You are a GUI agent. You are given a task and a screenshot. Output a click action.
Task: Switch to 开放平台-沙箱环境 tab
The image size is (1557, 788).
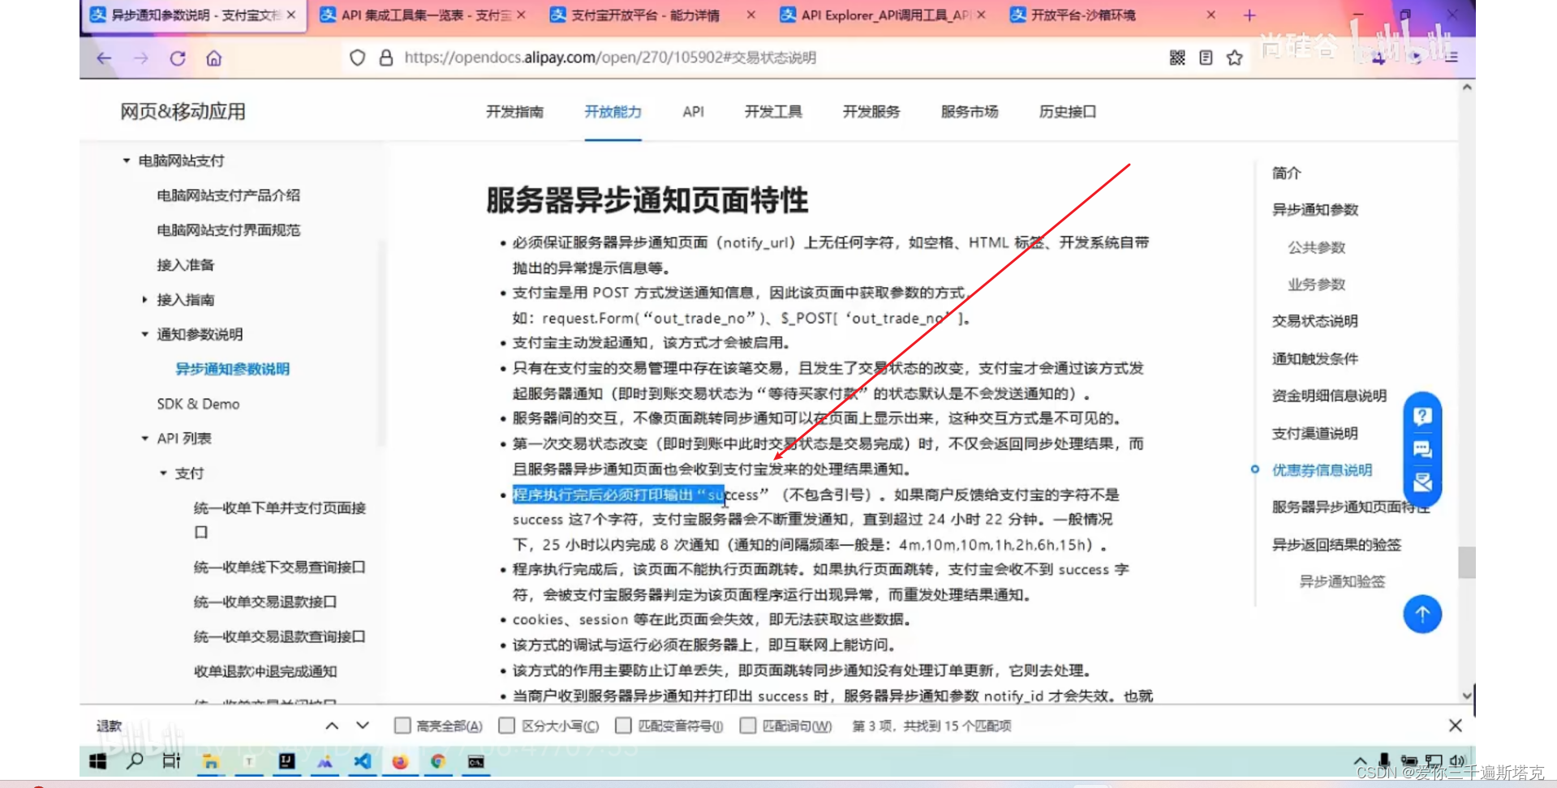pyautogui.click(x=1112, y=15)
